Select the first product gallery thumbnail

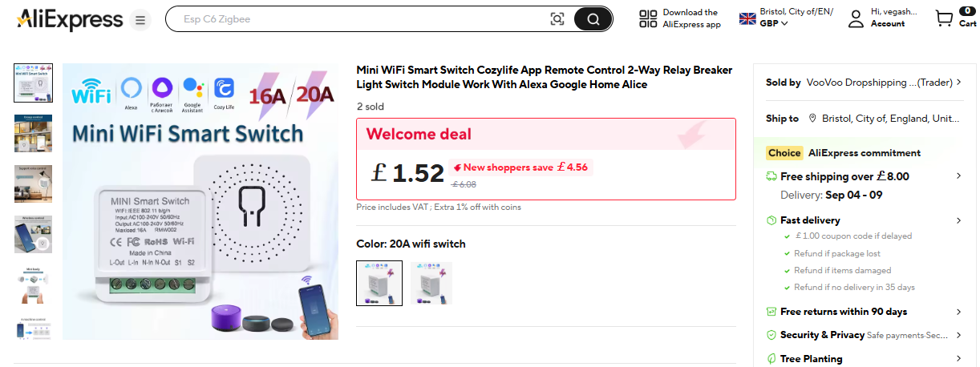[x=34, y=83]
